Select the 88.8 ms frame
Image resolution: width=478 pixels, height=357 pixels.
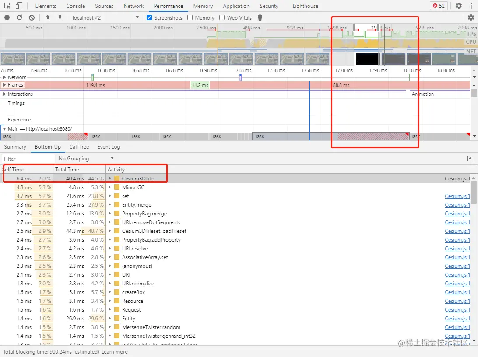click(x=341, y=85)
